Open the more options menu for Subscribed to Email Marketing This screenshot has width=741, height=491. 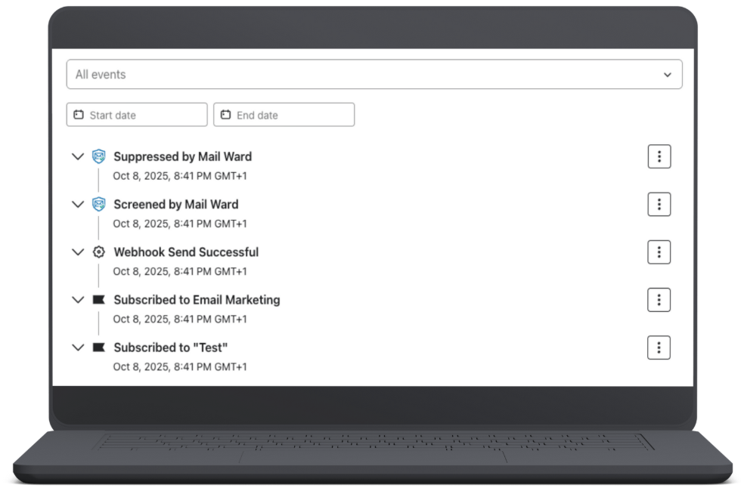pyautogui.click(x=659, y=299)
